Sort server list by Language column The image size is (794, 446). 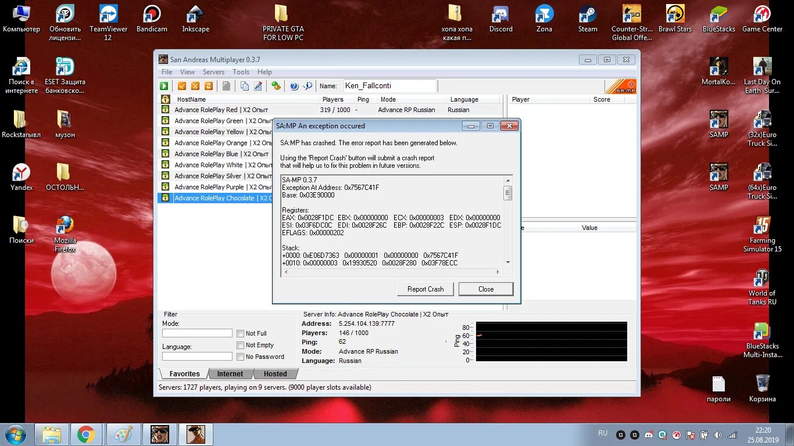(x=473, y=99)
